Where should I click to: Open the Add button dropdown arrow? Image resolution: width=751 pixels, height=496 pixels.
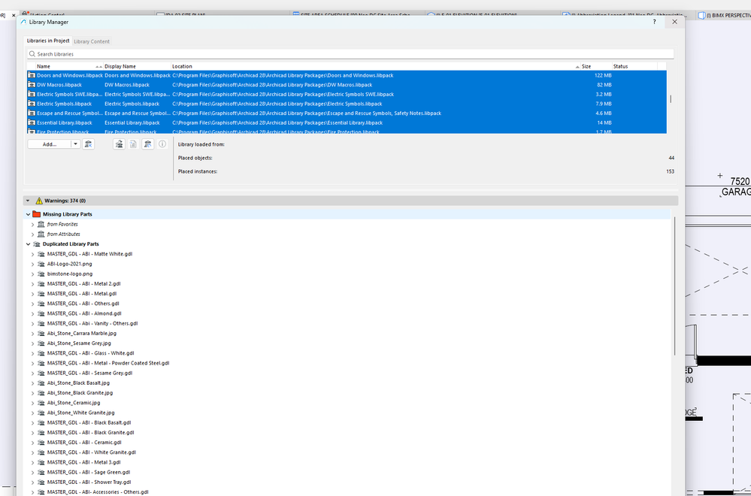[x=76, y=144]
